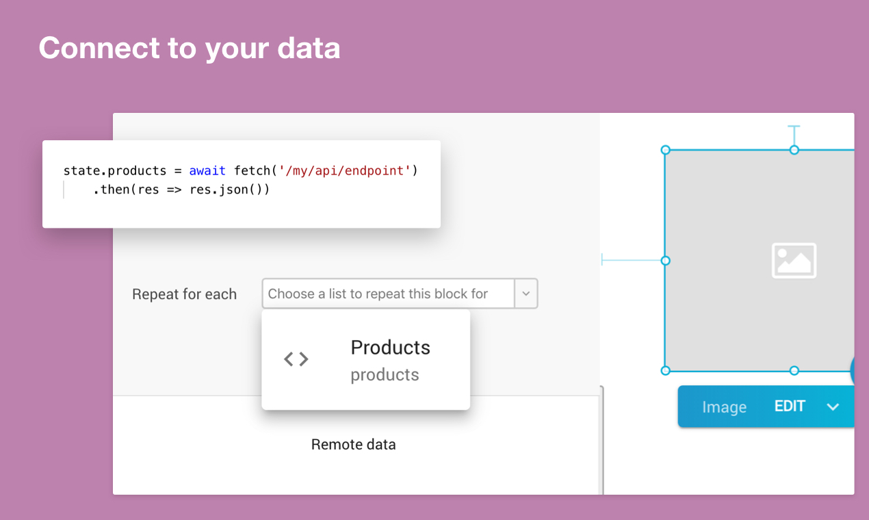Click the top-left corner handle of image block
This screenshot has height=520, width=869.
[x=665, y=150]
